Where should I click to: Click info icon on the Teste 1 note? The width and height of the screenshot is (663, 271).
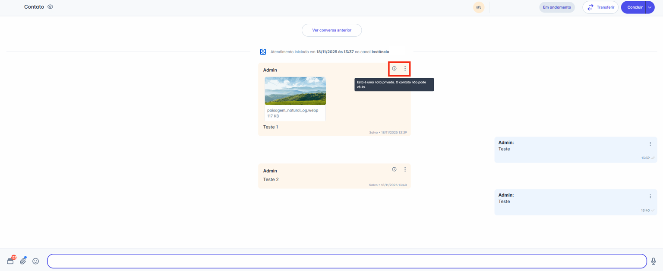pos(394,69)
